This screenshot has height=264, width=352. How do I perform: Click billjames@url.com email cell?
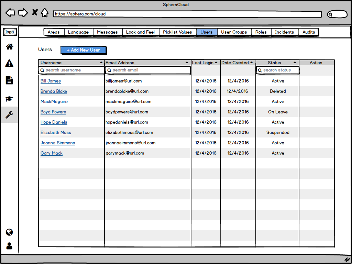point(124,81)
